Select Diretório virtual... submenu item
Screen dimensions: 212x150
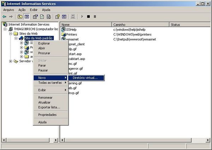86,78
